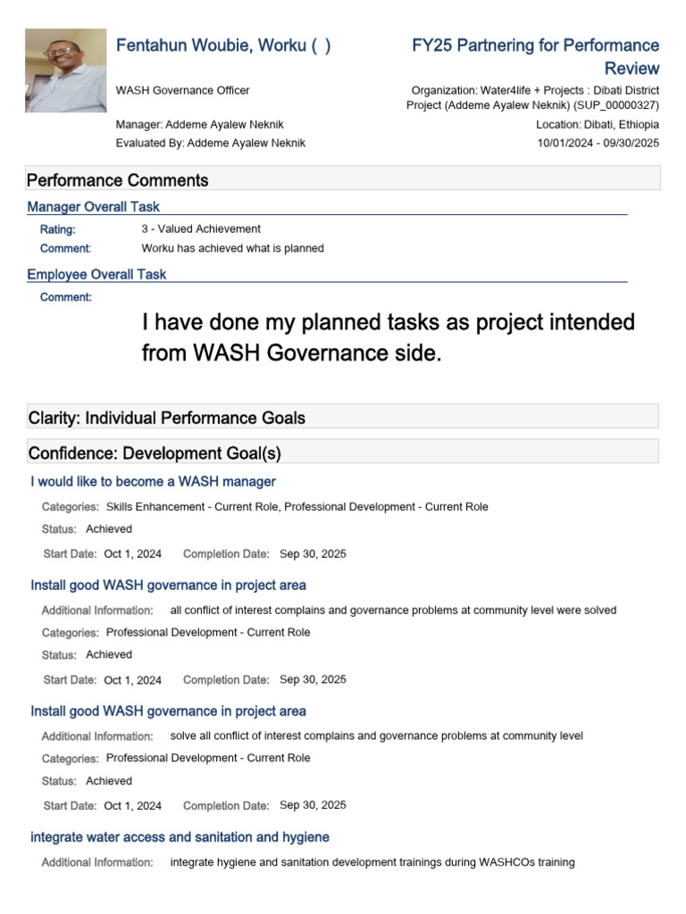Image resolution: width=686 pixels, height=914 pixels.
Task: Click the Manager: Addeme Ayalew Neknik line
Action: tap(200, 125)
